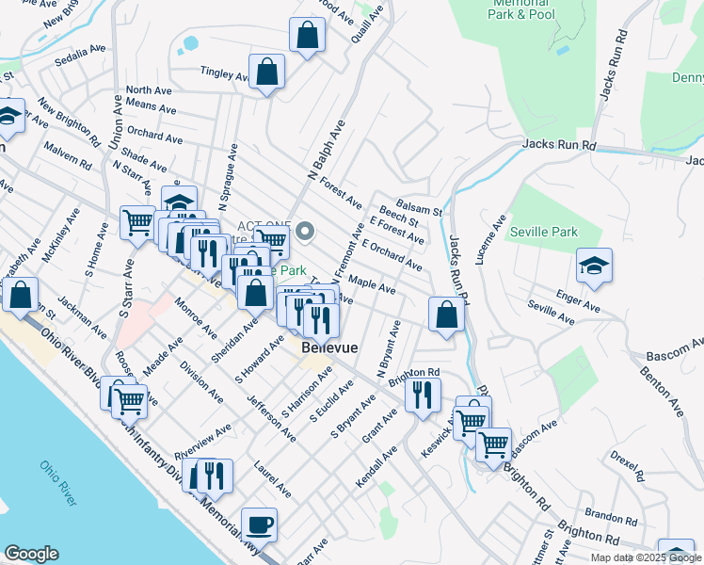Select the Lucerne Ave street label

[490, 240]
